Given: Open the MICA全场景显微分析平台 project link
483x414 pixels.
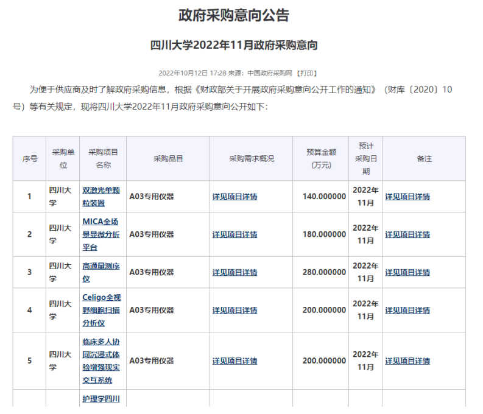Looking at the screenshot, I should [101, 234].
